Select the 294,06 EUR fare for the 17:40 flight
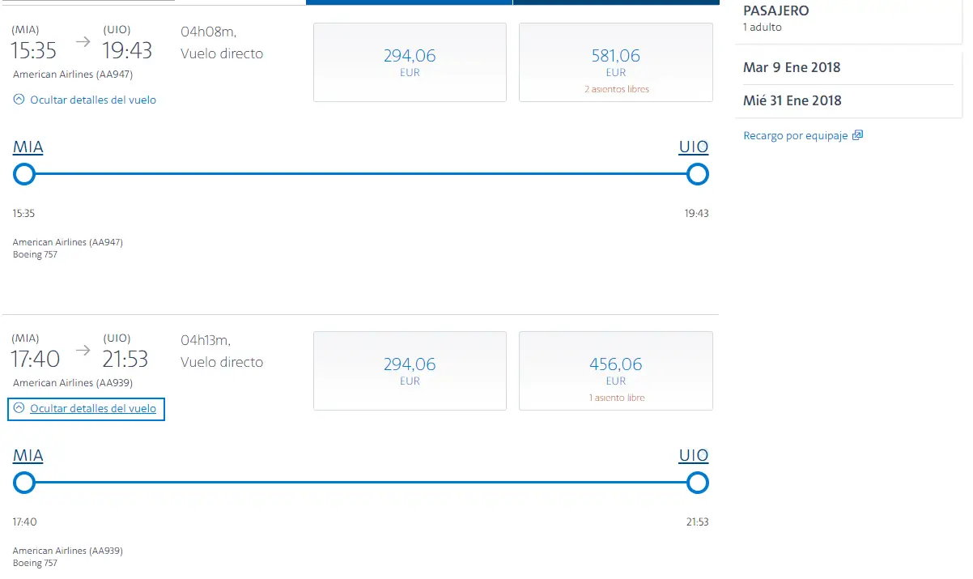The height and width of the screenshot is (579, 973). pos(410,371)
